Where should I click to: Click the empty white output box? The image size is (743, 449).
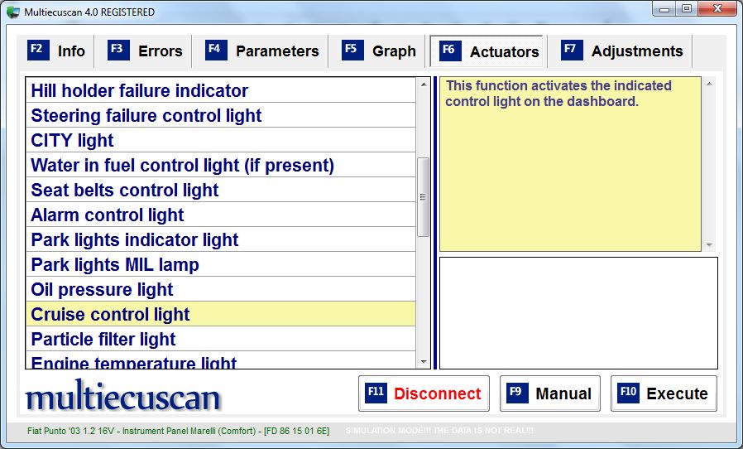pyautogui.click(x=578, y=313)
